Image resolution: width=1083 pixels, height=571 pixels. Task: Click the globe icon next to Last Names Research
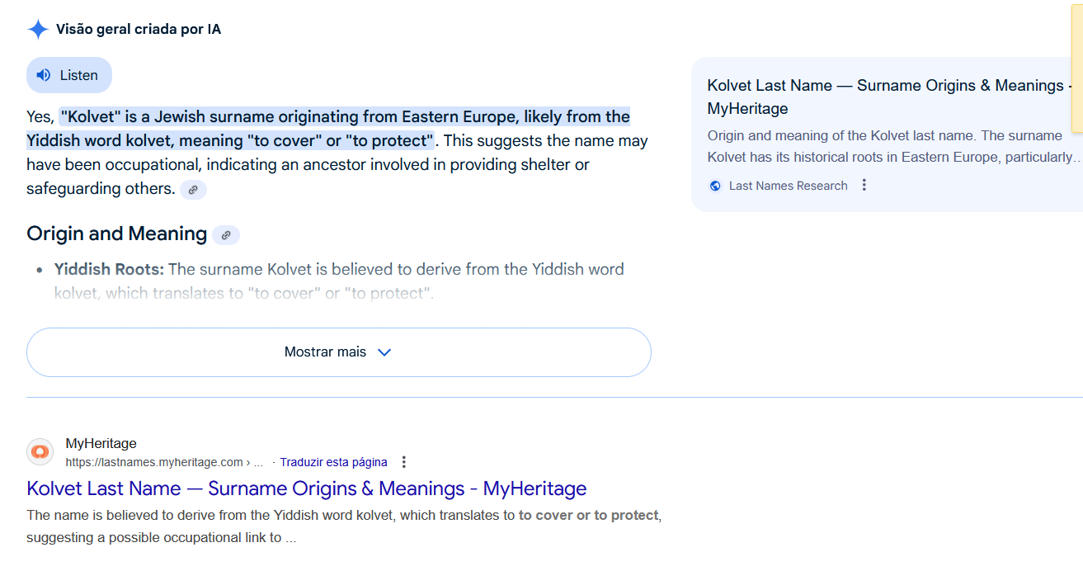pos(715,186)
